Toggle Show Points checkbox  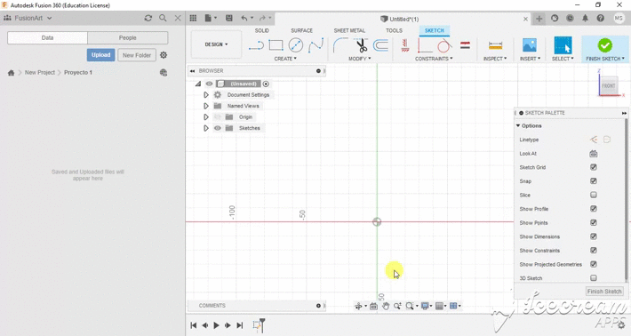tap(594, 222)
